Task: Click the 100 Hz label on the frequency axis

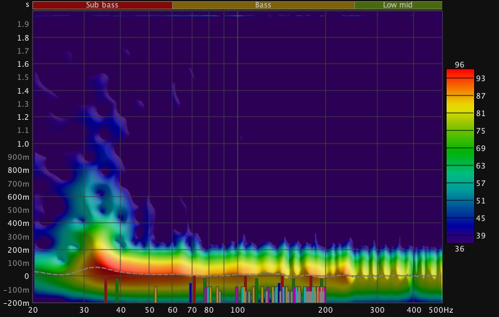Action: (x=237, y=310)
